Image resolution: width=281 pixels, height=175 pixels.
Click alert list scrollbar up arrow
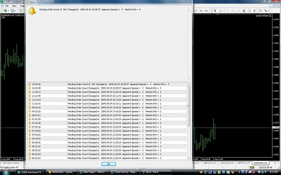point(188,84)
